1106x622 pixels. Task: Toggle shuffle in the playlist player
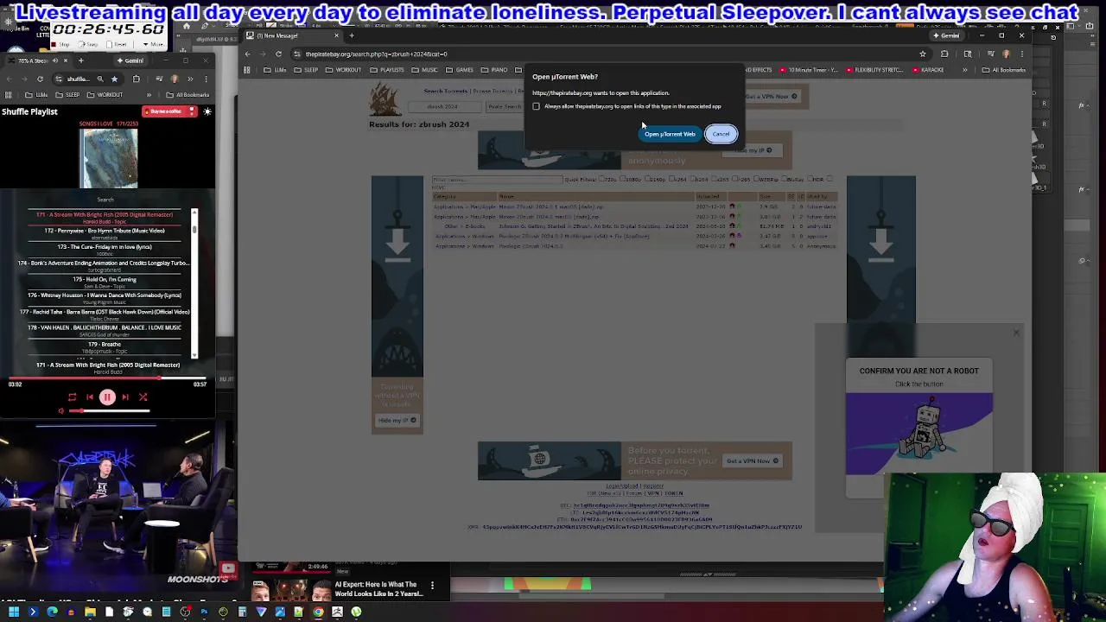point(143,397)
